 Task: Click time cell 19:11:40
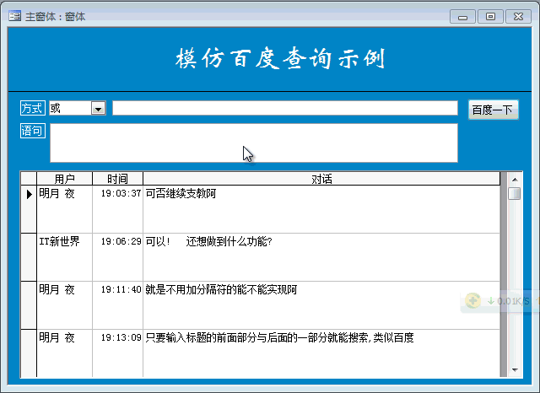[117, 305]
